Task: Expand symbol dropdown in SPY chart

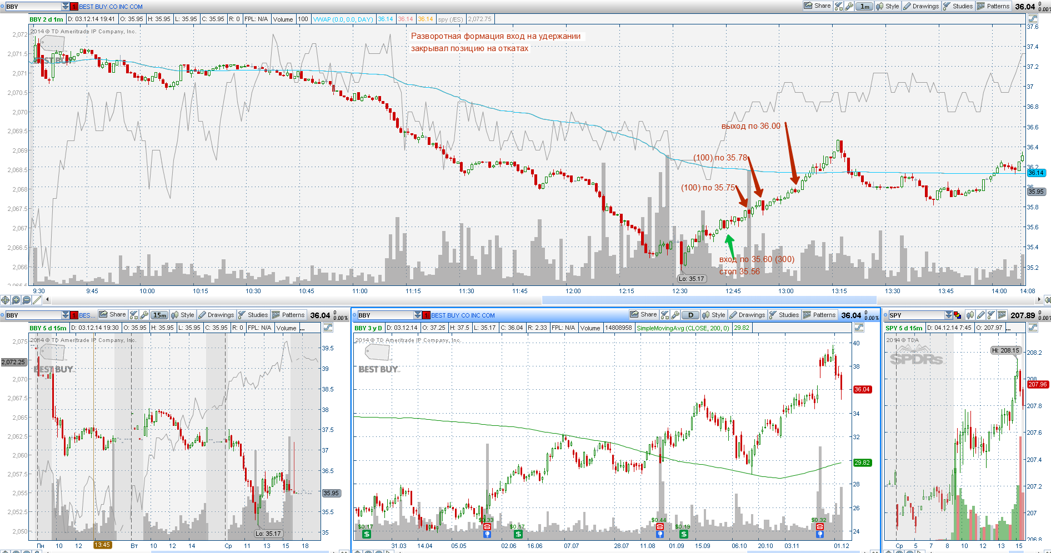Action: pyautogui.click(x=949, y=315)
